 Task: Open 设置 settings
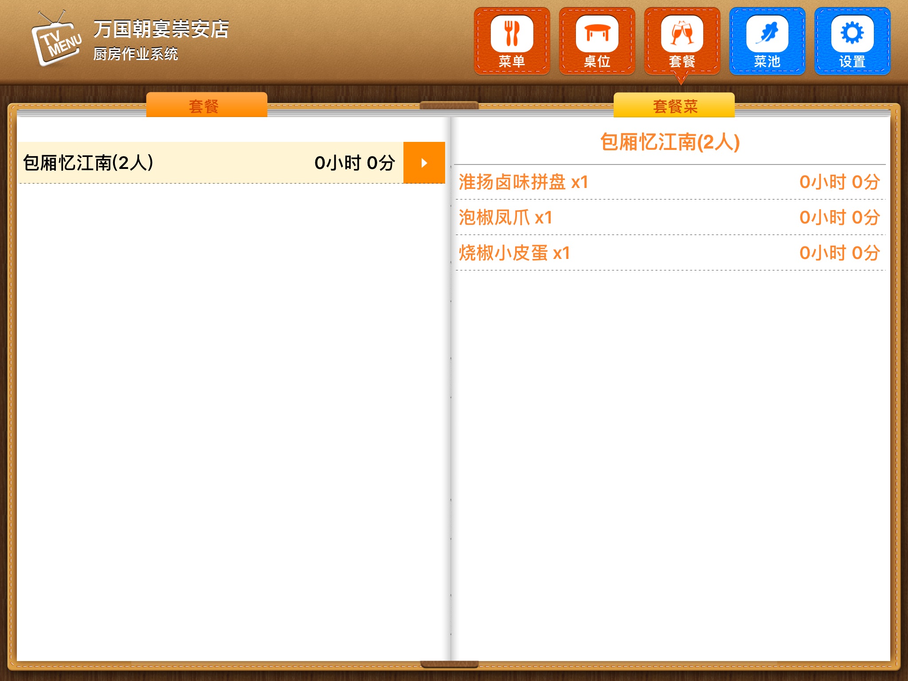[853, 41]
